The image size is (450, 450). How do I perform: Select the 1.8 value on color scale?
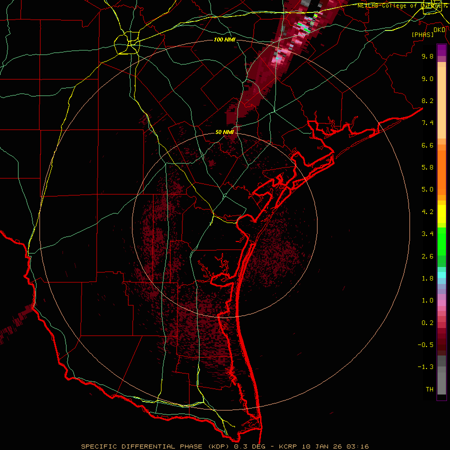(427, 278)
